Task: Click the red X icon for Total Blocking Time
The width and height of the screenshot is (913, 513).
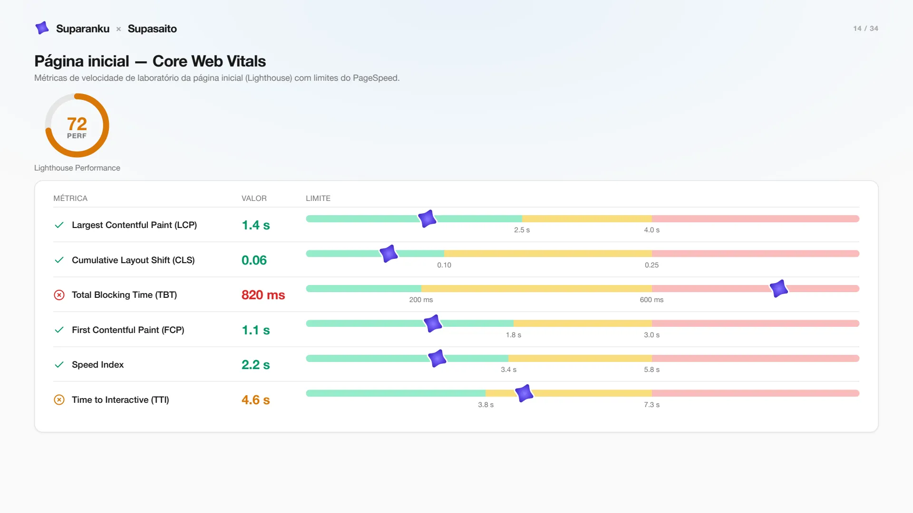Action: pyautogui.click(x=59, y=295)
